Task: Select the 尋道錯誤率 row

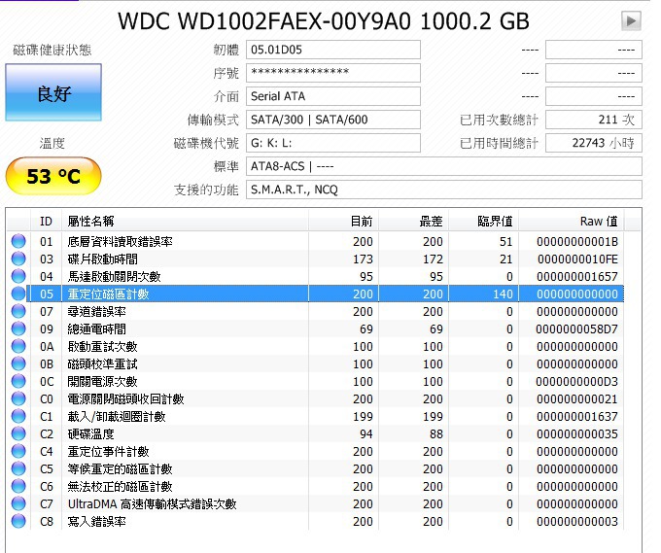Action: [x=315, y=311]
